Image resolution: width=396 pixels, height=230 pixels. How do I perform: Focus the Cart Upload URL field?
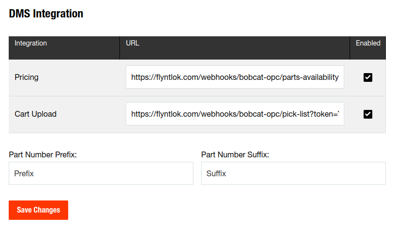coord(235,114)
